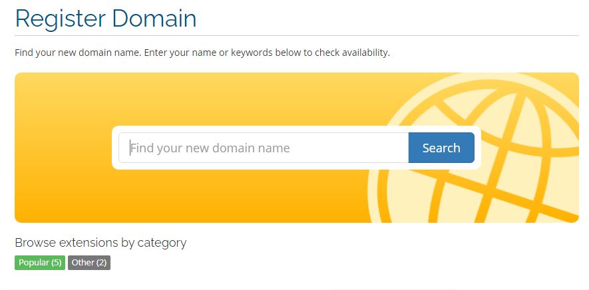Click the Register Domain page heading
Image resolution: width=589 pixels, height=290 pixels.
pyautogui.click(x=106, y=19)
